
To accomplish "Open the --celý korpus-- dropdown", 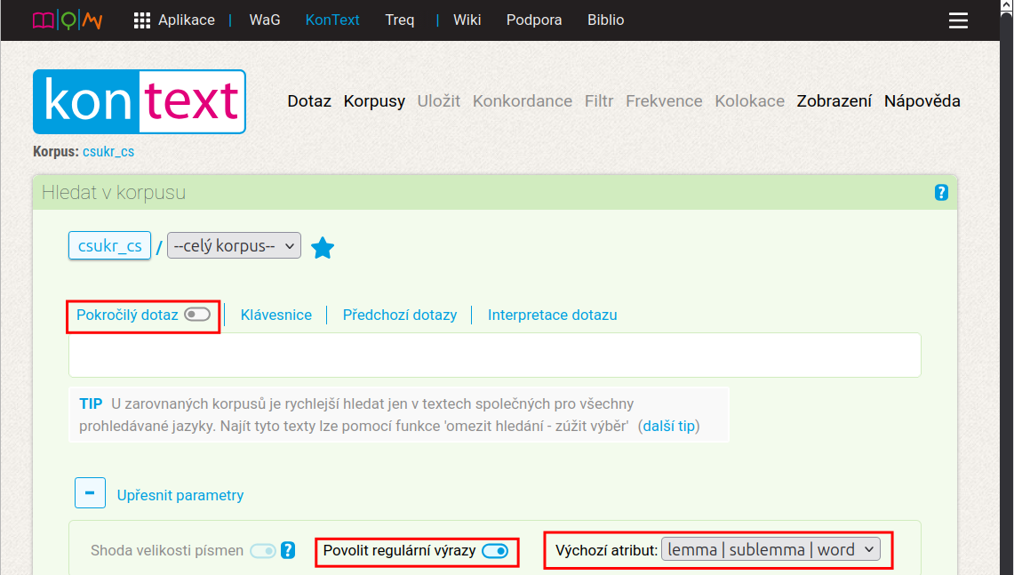I will [235, 246].
